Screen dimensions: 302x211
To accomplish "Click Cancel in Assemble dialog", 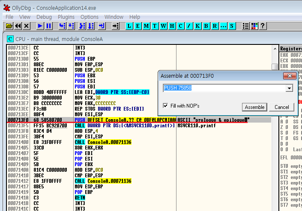I will click(x=281, y=107).
